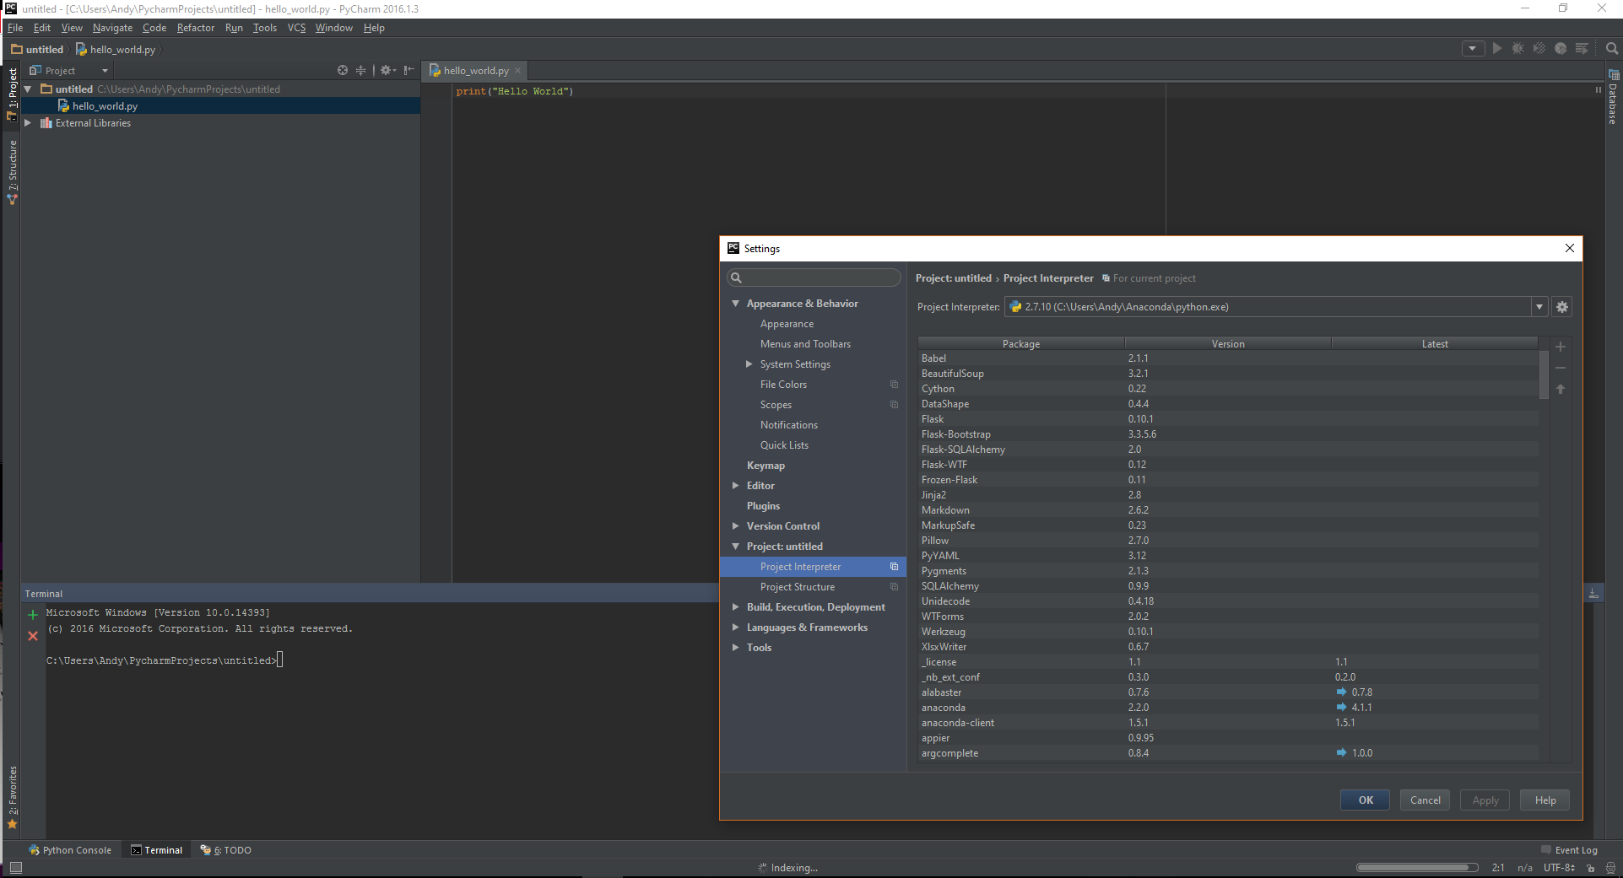Select Keymap in settings tree

(x=766, y=466)
